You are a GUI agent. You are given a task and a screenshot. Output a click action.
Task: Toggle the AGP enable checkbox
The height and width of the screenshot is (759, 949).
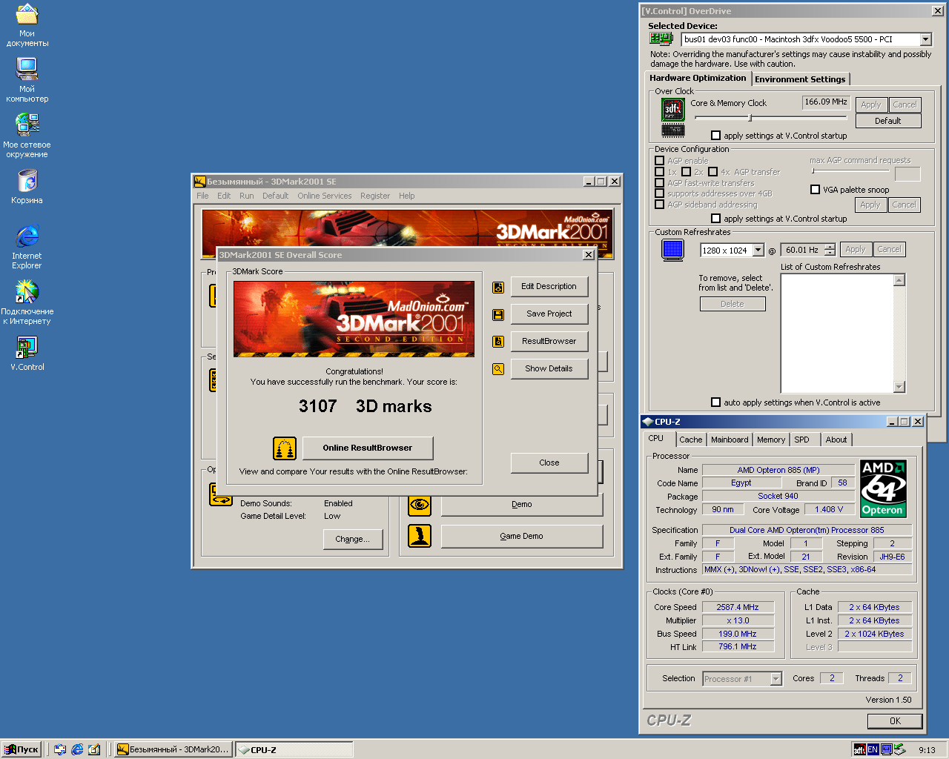(x=659, y=160)
